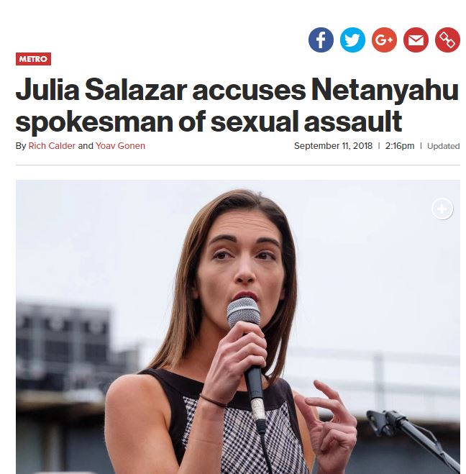Open author Yoav Gonen's page

point(121,146)
